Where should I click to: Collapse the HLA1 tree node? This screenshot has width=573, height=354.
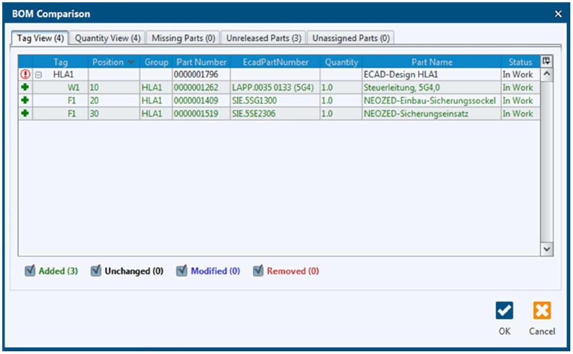(x=39, y=75)
